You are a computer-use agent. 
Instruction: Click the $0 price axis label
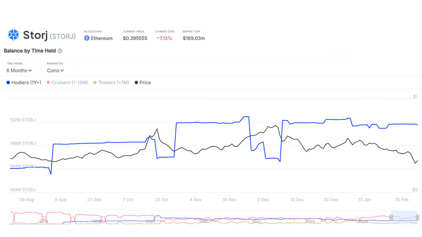tap(415, 190)
